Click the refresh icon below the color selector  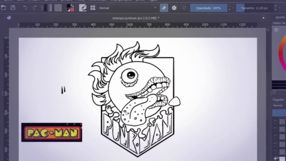click(x=274, y=93)
